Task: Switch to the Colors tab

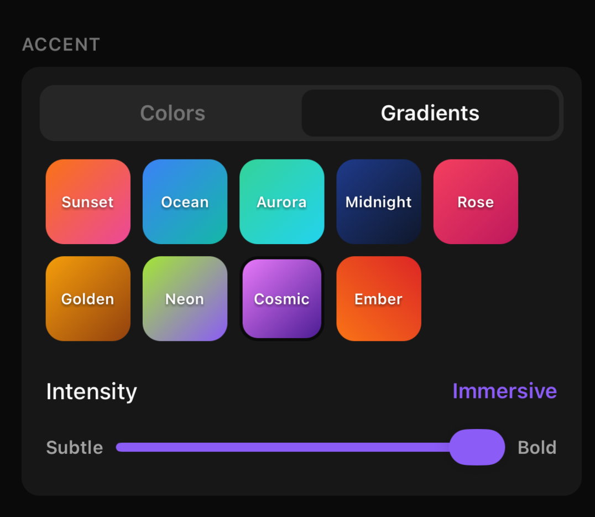Action: [x=173, y=113]
